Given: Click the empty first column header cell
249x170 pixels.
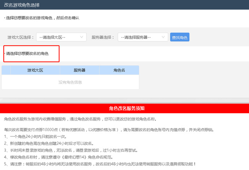Looking at the screenshot, I should coord(6,71).
